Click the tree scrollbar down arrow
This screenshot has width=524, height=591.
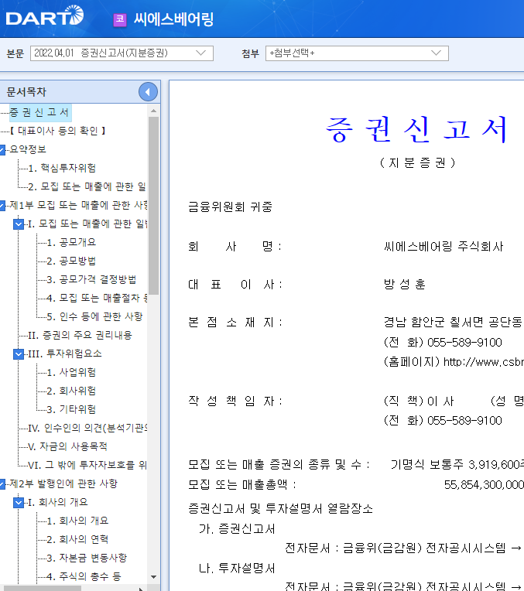pyautogui.click(x=153, y=576)
